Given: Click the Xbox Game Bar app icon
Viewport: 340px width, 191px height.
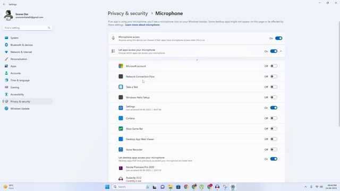Looking at the screenshot, I should pos(121,128).
